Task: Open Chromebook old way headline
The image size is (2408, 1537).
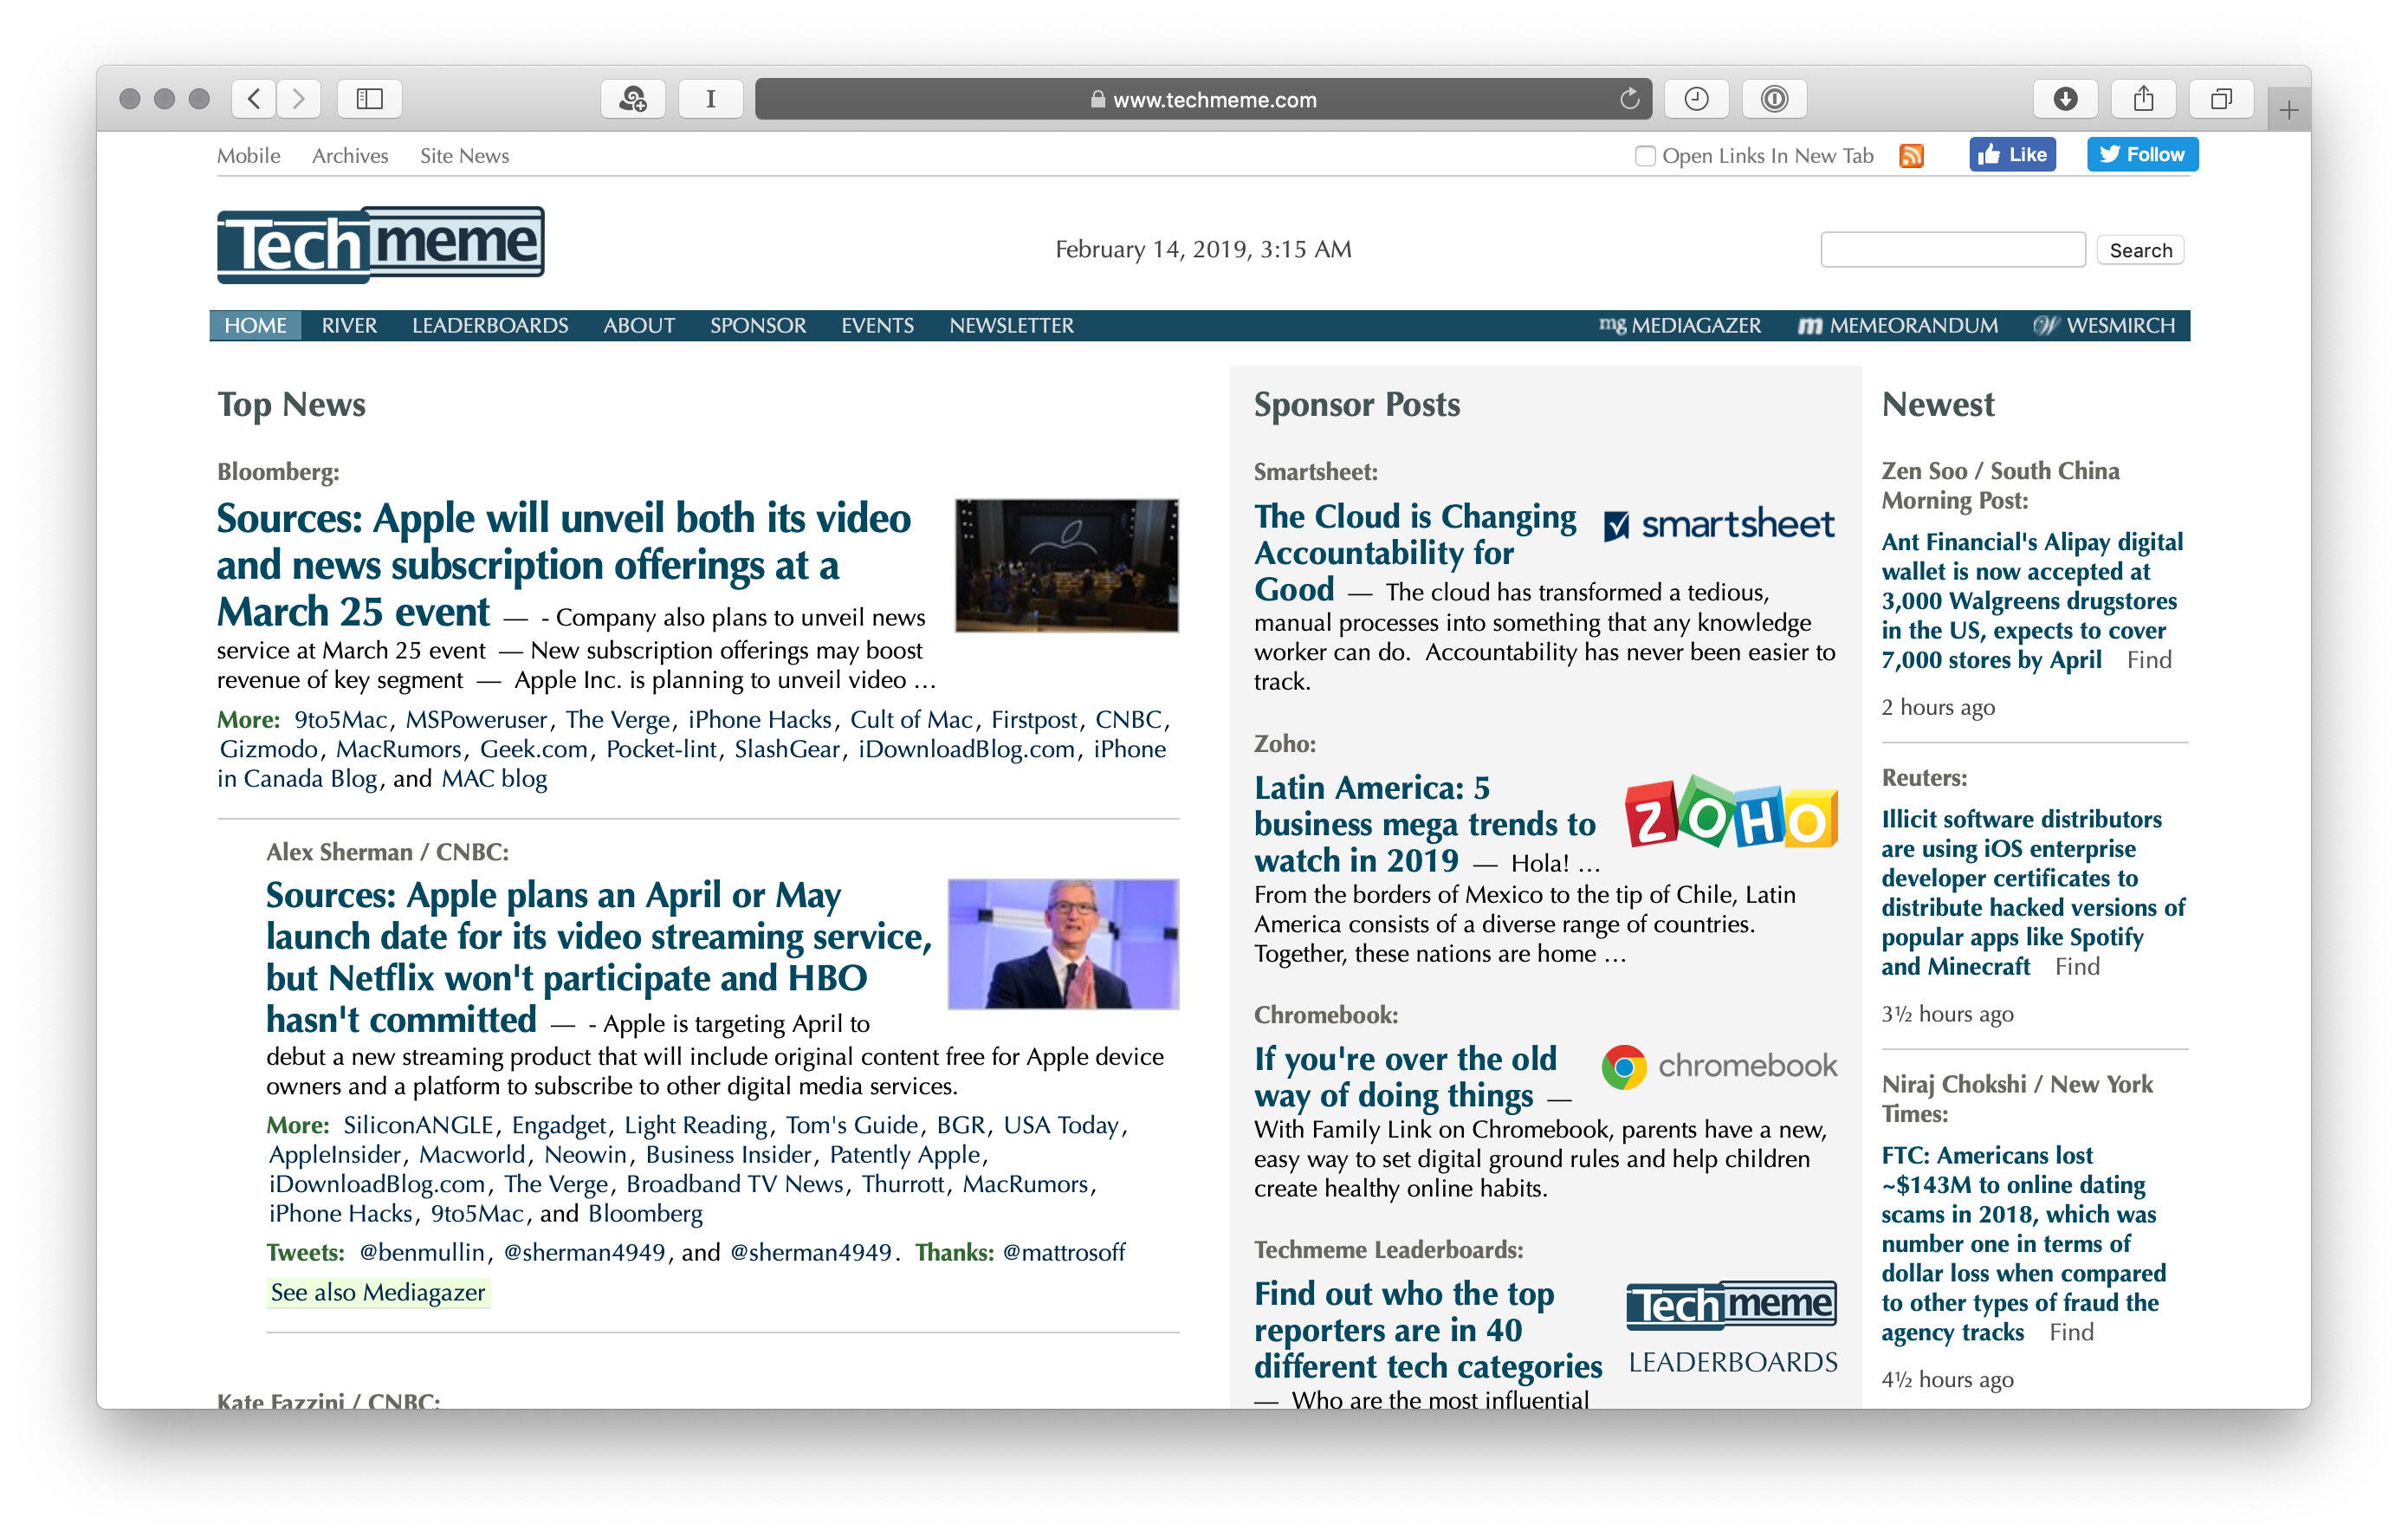Action: (x=1405, y=1076)
